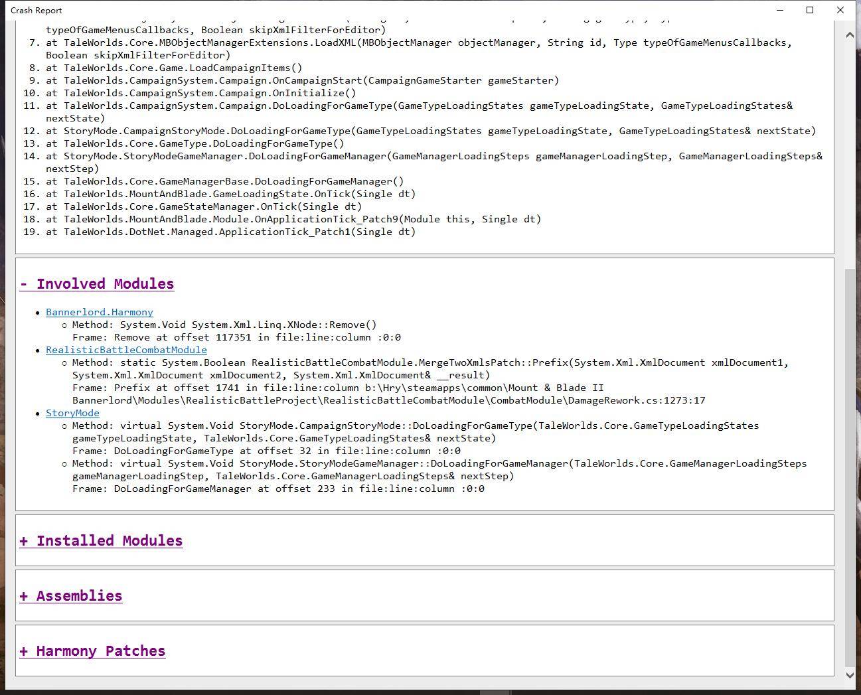Maximize the Crash Report window
The image size is (861, 695).
[x=810, y=10]
